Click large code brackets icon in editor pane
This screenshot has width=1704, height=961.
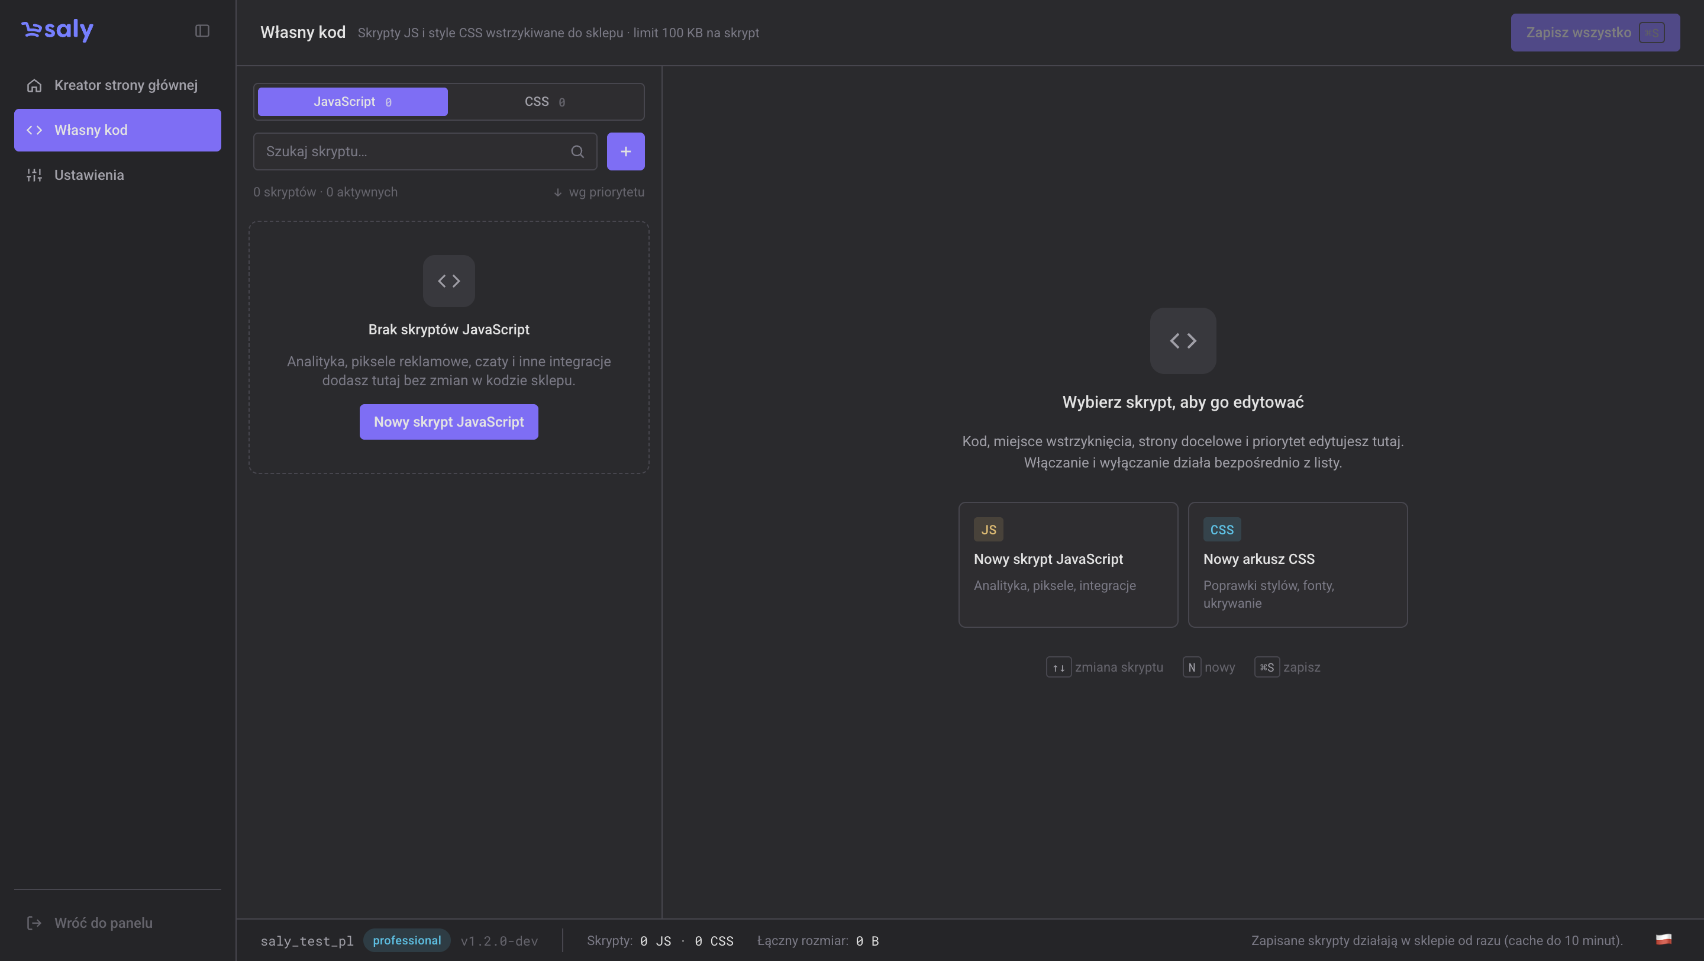(1183, 341)
